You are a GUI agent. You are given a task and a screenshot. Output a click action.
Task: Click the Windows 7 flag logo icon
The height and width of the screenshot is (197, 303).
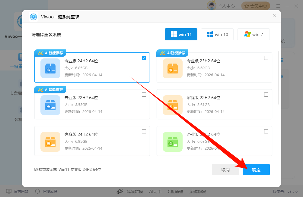pos(247,34)
